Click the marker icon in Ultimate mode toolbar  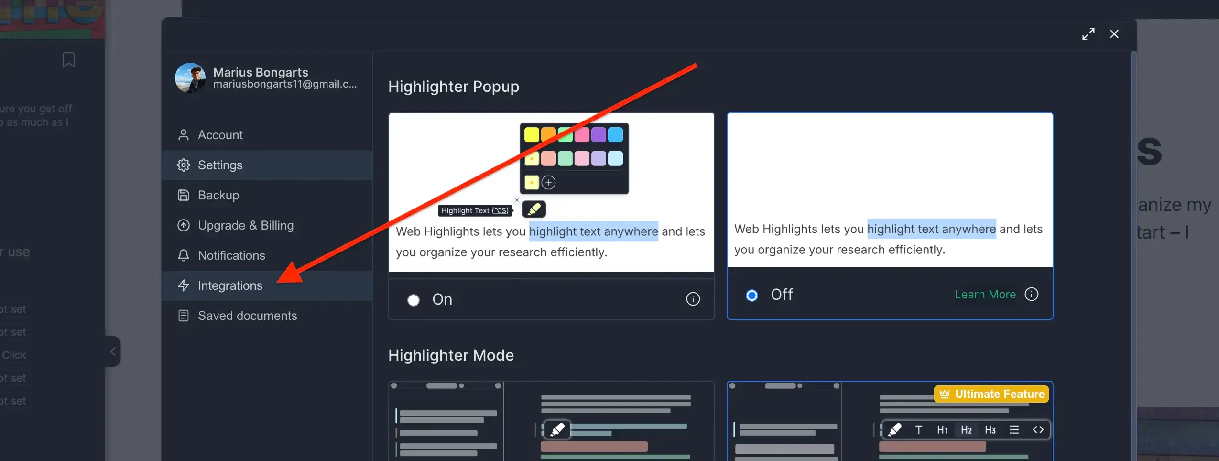coord(894,430)
